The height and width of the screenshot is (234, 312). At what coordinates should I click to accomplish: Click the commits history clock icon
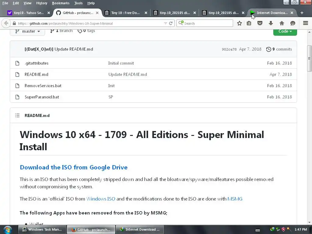coord(269,49)
